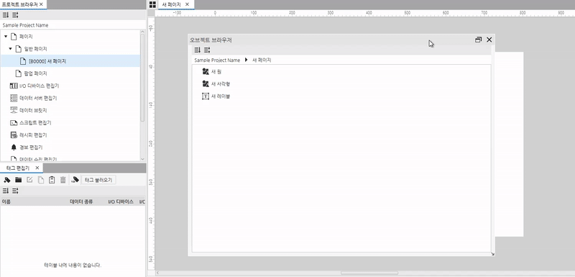Click the tag rename icon beside 태그 불러오기

pyautogui.click(x=75, y=180)
